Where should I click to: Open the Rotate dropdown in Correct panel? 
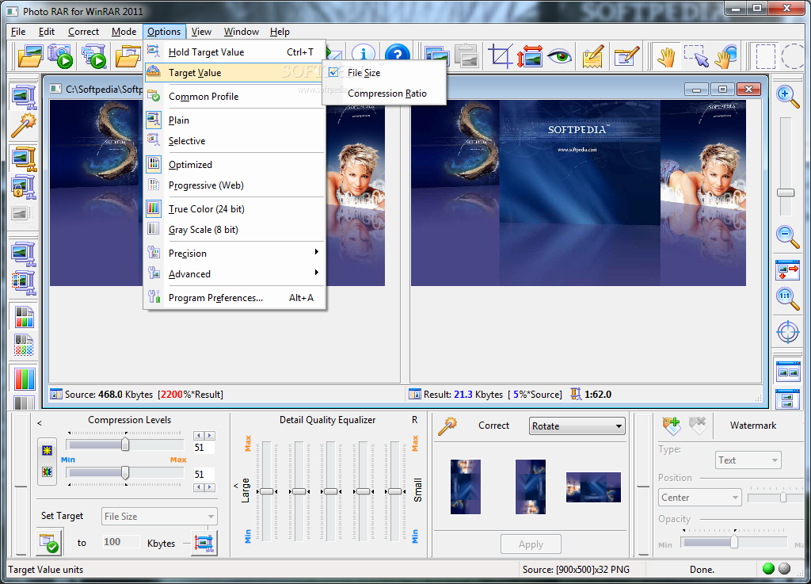coord(577,426)
